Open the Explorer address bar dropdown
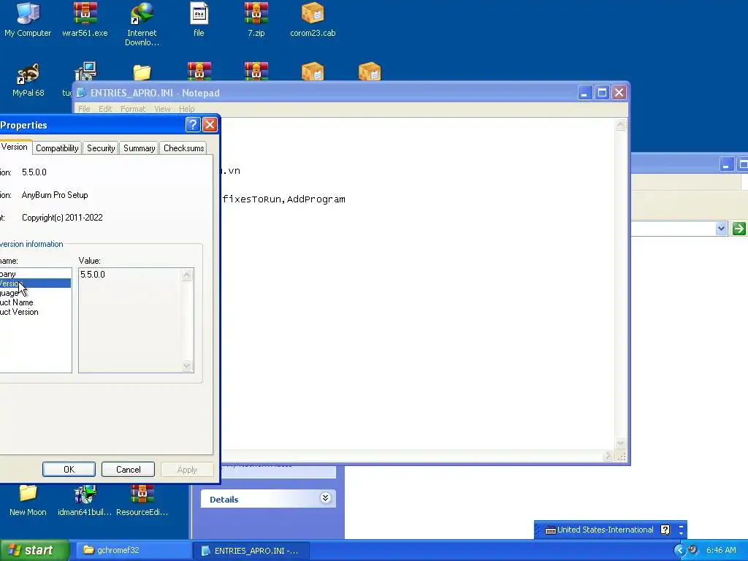 click(x=721, y=229)
